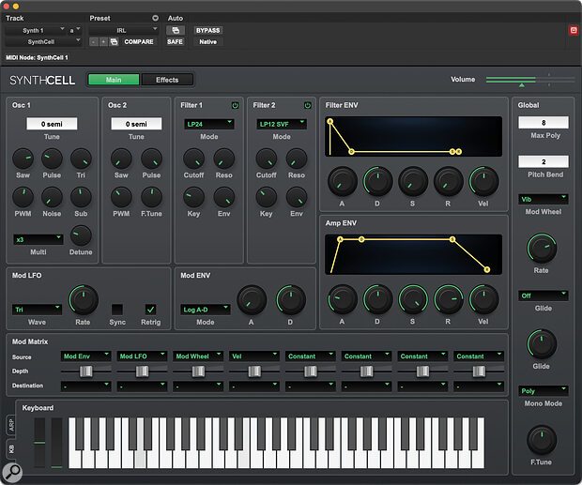Toggle the Filter 2 power button
582x485 pixels.
point(307,105)
